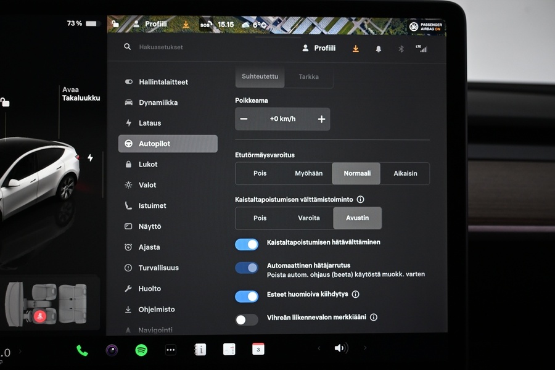Open the three-dots app launcher
Screen dimensions: 555x370
coord(171,350)
